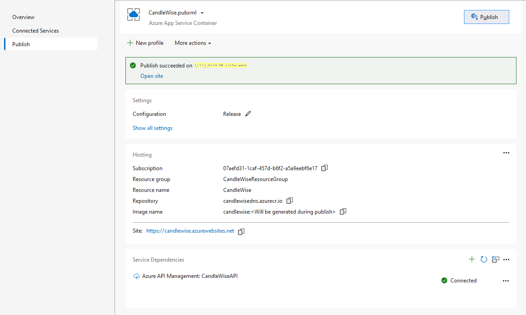Image resolution: width=526 pixels, height=315 pixels.
Task: Copy the Subscription ID
Action: tap(325, 168)
